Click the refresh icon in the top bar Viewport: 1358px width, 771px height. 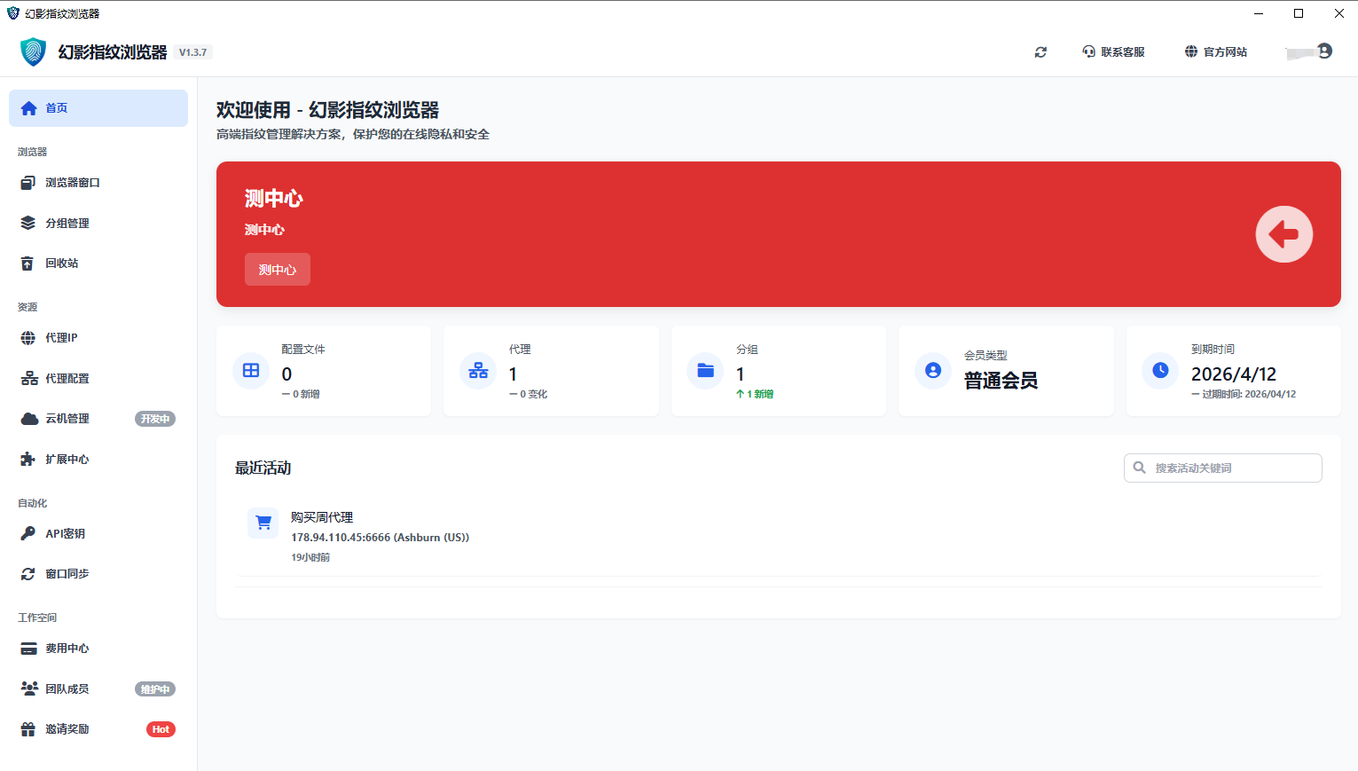click(x=1040, y=51)
